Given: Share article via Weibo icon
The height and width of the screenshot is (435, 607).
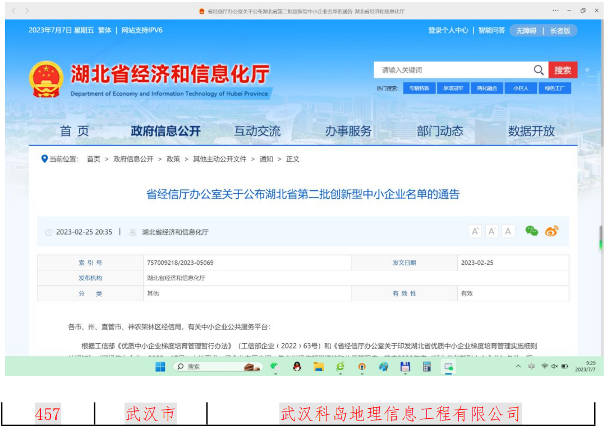Looking at the screenshot, I should (x=551, y=231).
